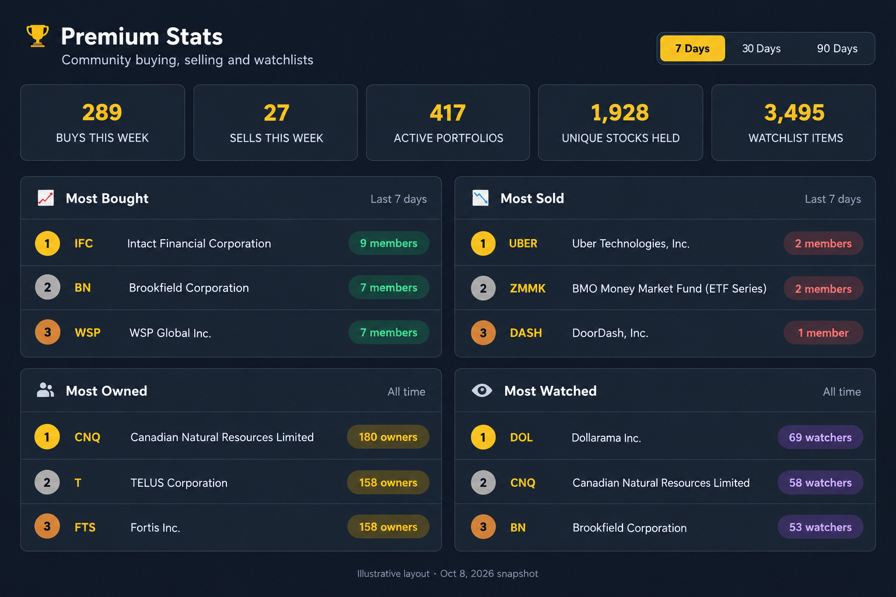Click the ZMMK ticker symbol
The height and width of the screenshot is (597, 896).
(528, 289)
